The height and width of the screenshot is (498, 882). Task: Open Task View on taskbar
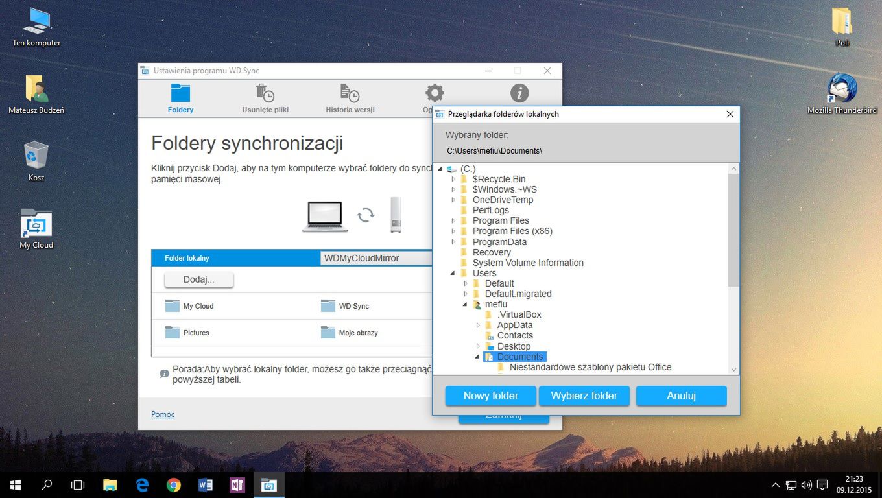(78, 485)
